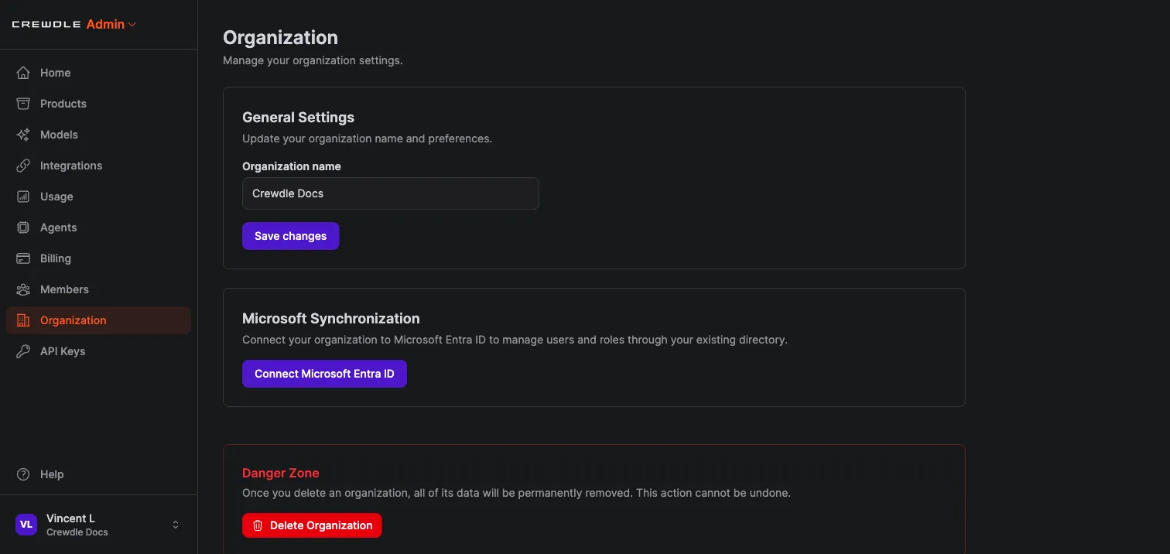Click the Billing card icon

click(x=23, y=258)
